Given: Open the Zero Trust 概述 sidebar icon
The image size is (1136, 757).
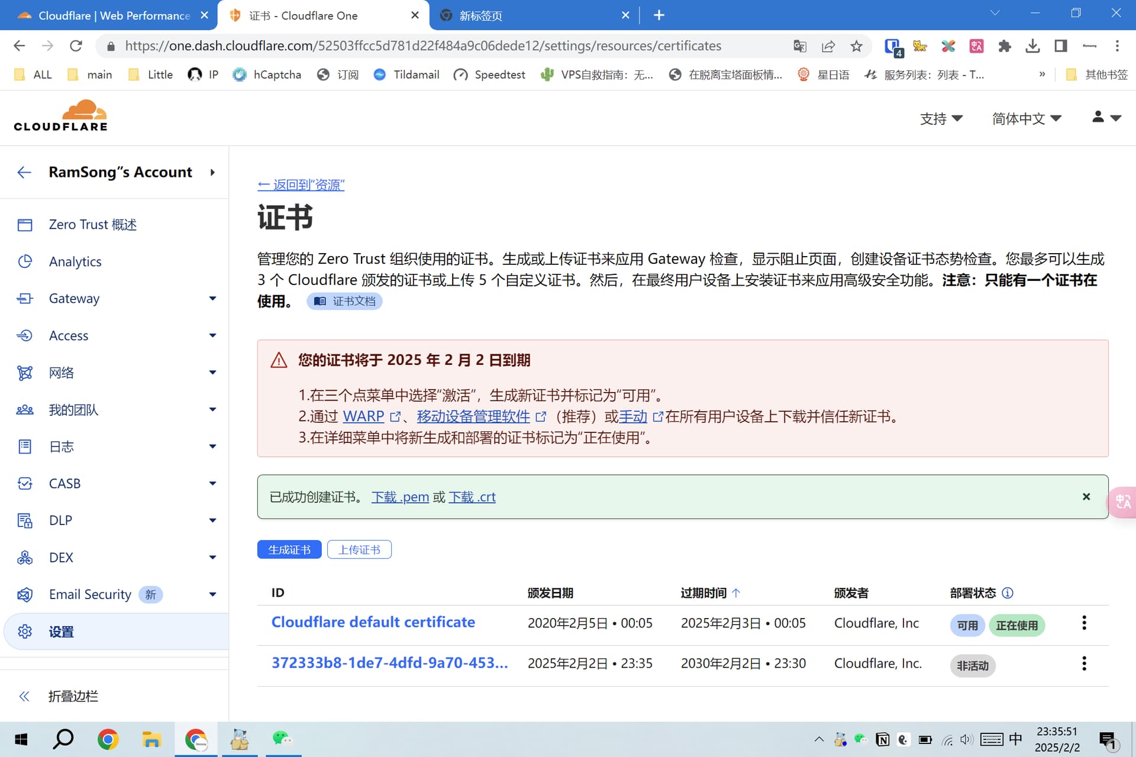Looking at the screenshot, I should pyautogui.click(x=25, y=225).
